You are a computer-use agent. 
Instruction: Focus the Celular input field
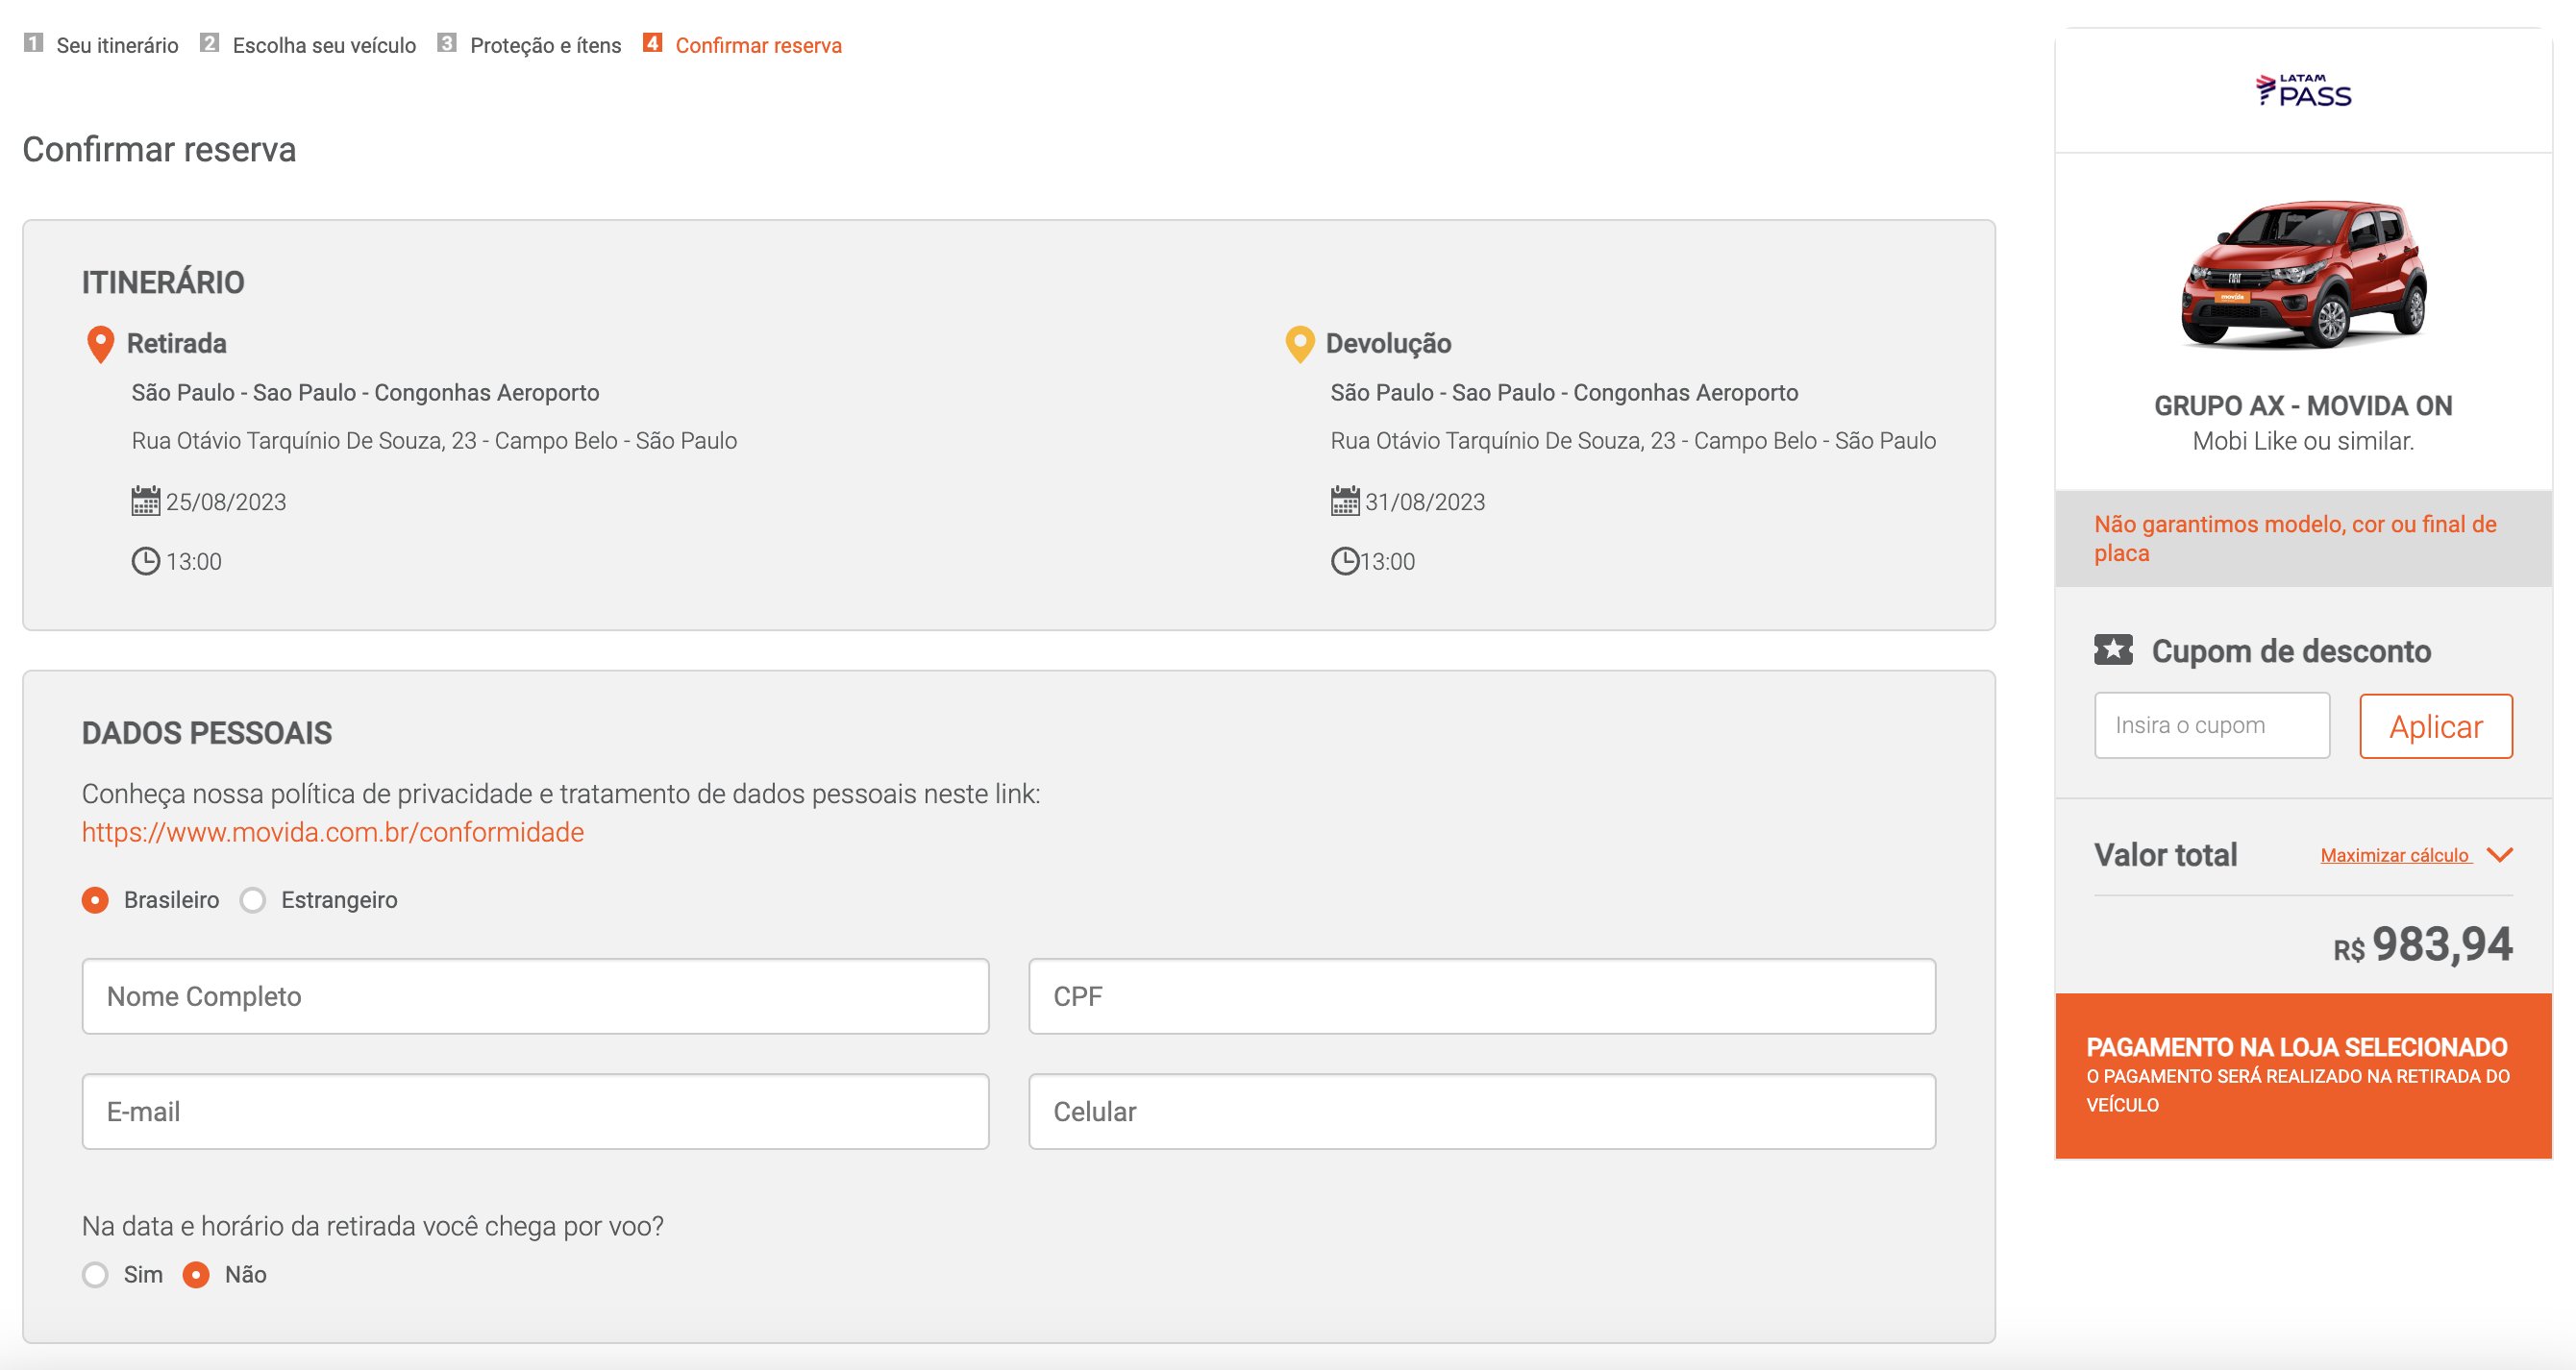pyautogui.click(x=1482, y=1112)
